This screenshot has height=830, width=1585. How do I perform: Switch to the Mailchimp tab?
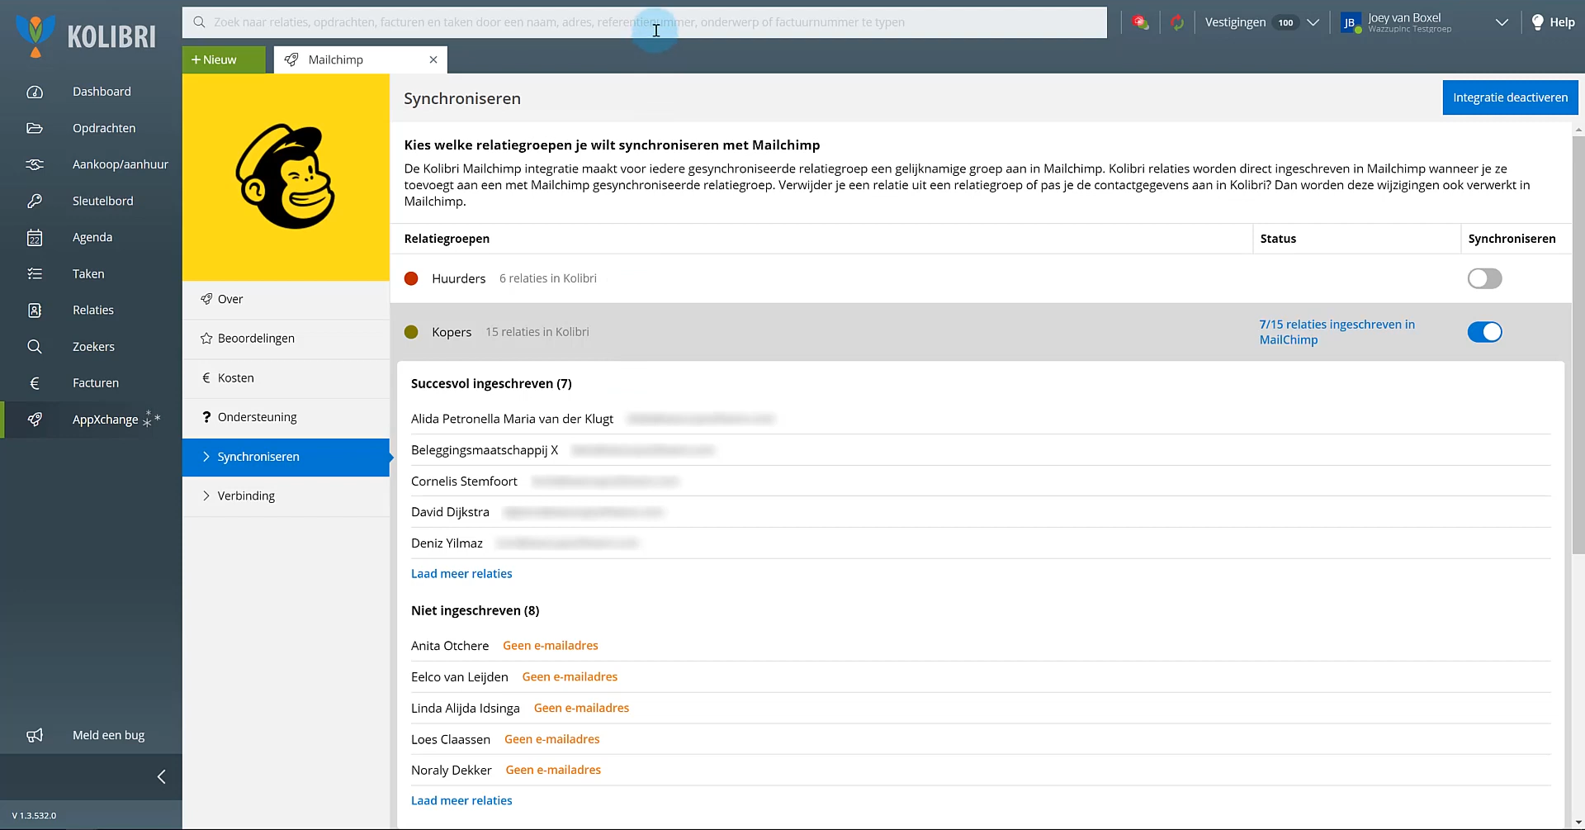pyautogui.click(x=361, y=59)
